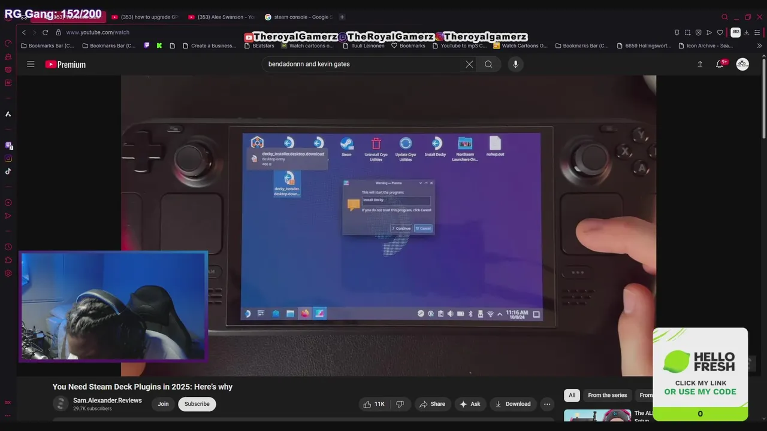This screenshot has width=767, height=431.
Task: Take a snapshot with the capture icon
Action: 687,32
